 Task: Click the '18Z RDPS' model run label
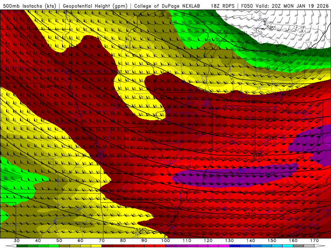[223, 6]
